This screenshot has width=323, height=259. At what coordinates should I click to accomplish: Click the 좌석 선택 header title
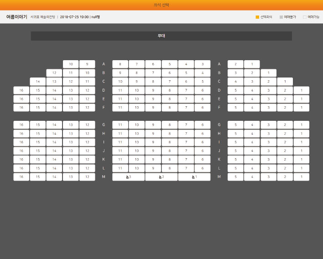[x=161, y=5]
